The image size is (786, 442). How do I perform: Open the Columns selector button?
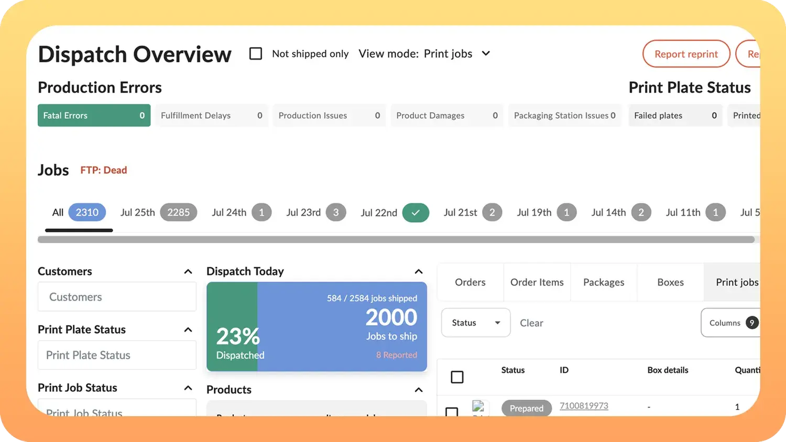coord(731,323)
